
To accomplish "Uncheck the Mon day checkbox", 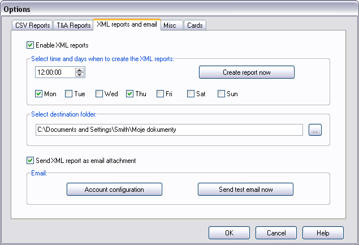I will tap(39, 94).
